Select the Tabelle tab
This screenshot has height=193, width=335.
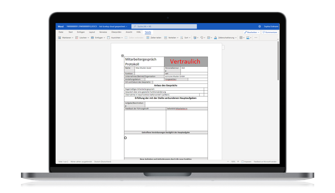(148, 32)
